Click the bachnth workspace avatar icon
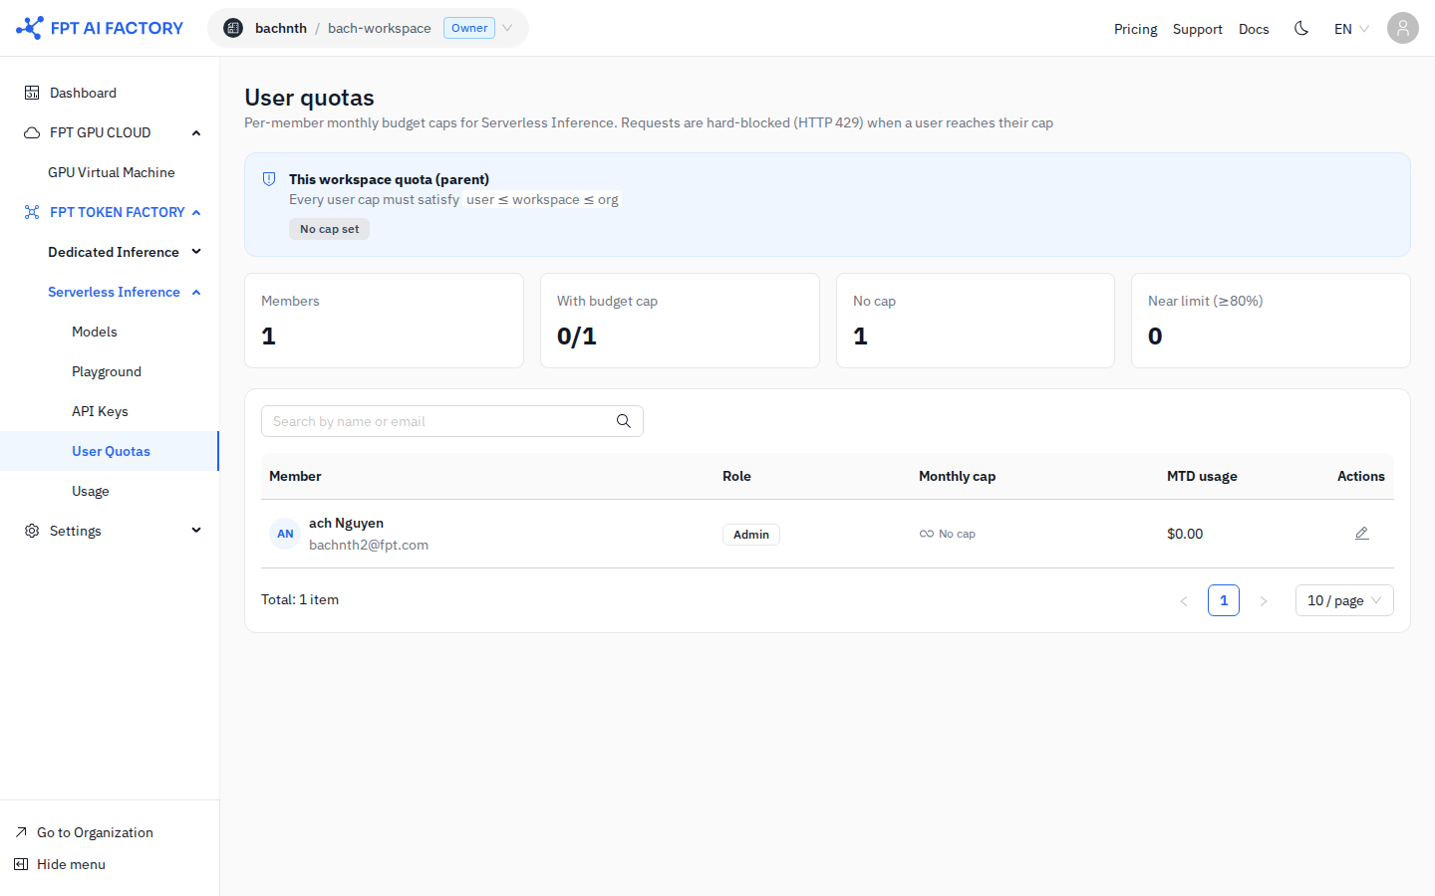The height and width of the screenshot is (896, 1435). (x=233, y=28)
